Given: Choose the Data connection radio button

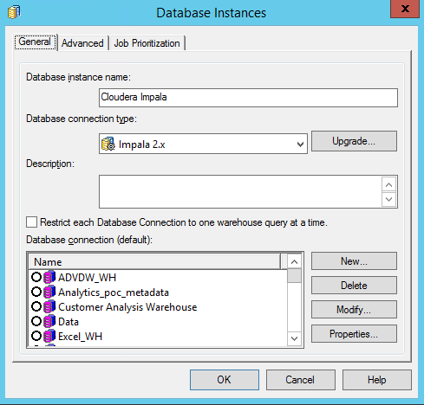Looking at the screenshot, I should pyautogui.click(x=36, y=321).
